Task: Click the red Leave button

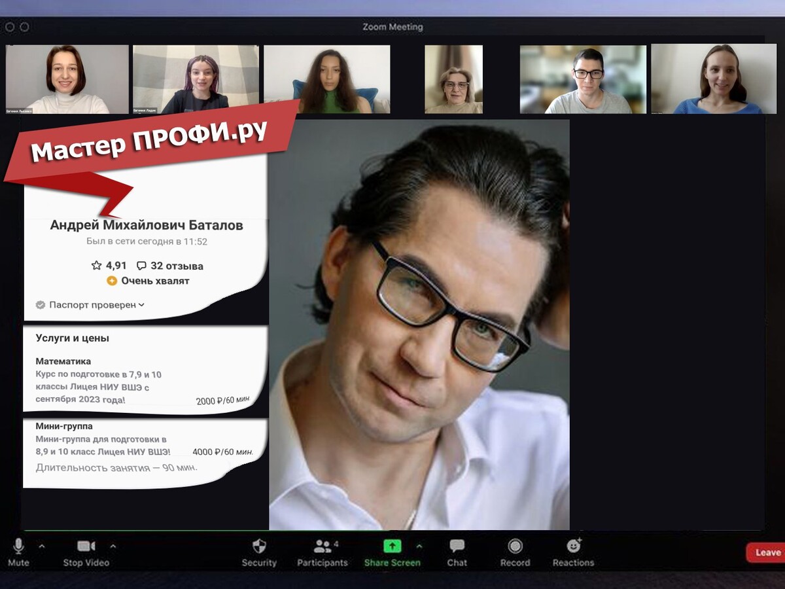Action: pos(767,552)
